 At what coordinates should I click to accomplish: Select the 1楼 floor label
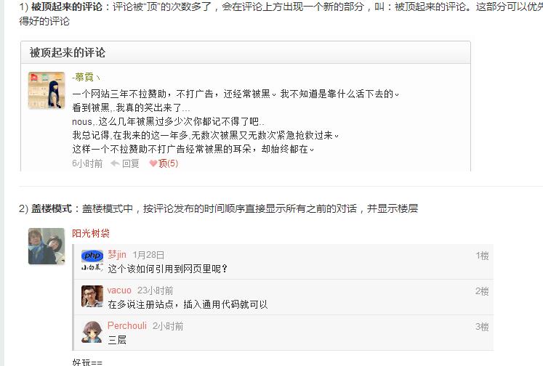pos(482,256)
